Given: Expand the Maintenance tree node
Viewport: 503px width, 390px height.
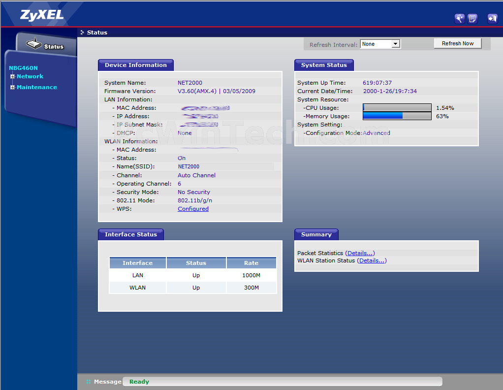Looking at the screenshot, I should click(x=12, y=87).
